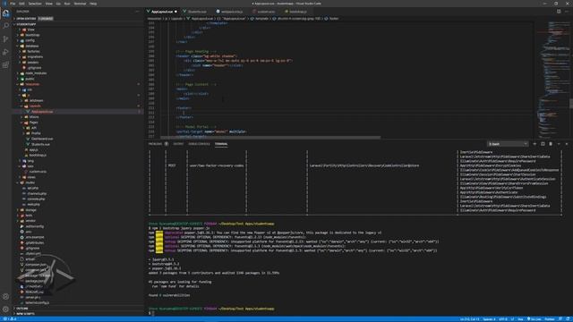Click the split editor icon

pos(559,12)
